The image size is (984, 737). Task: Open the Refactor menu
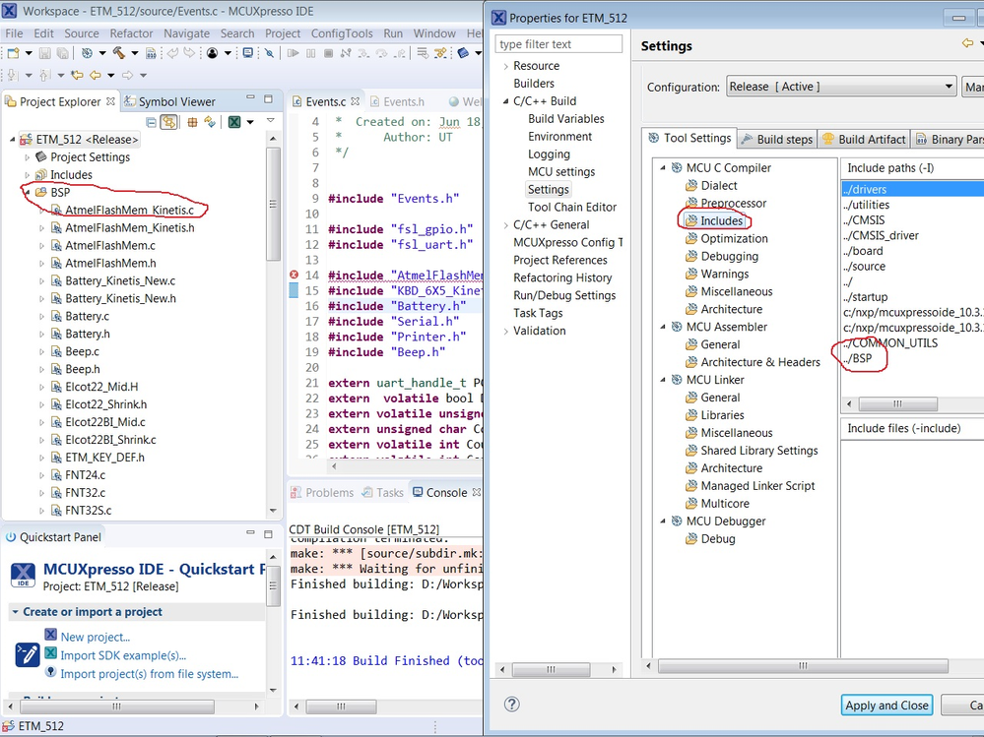tap(131, 33)
